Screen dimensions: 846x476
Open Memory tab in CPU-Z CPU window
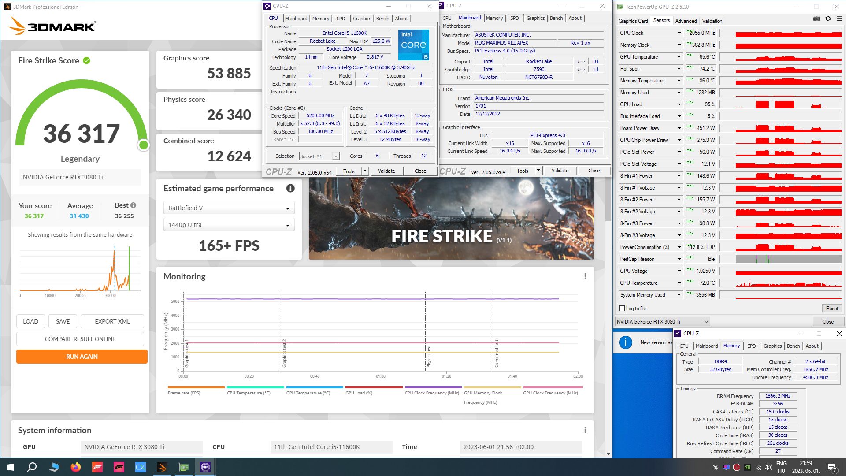point(320,19)
